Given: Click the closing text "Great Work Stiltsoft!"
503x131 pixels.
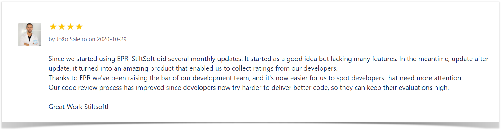Looking at the screenshot, I should tap(79, 107).
